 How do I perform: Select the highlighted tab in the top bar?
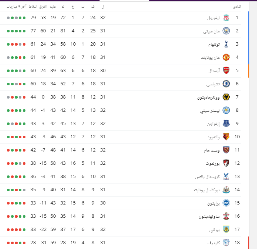(124, 0)
